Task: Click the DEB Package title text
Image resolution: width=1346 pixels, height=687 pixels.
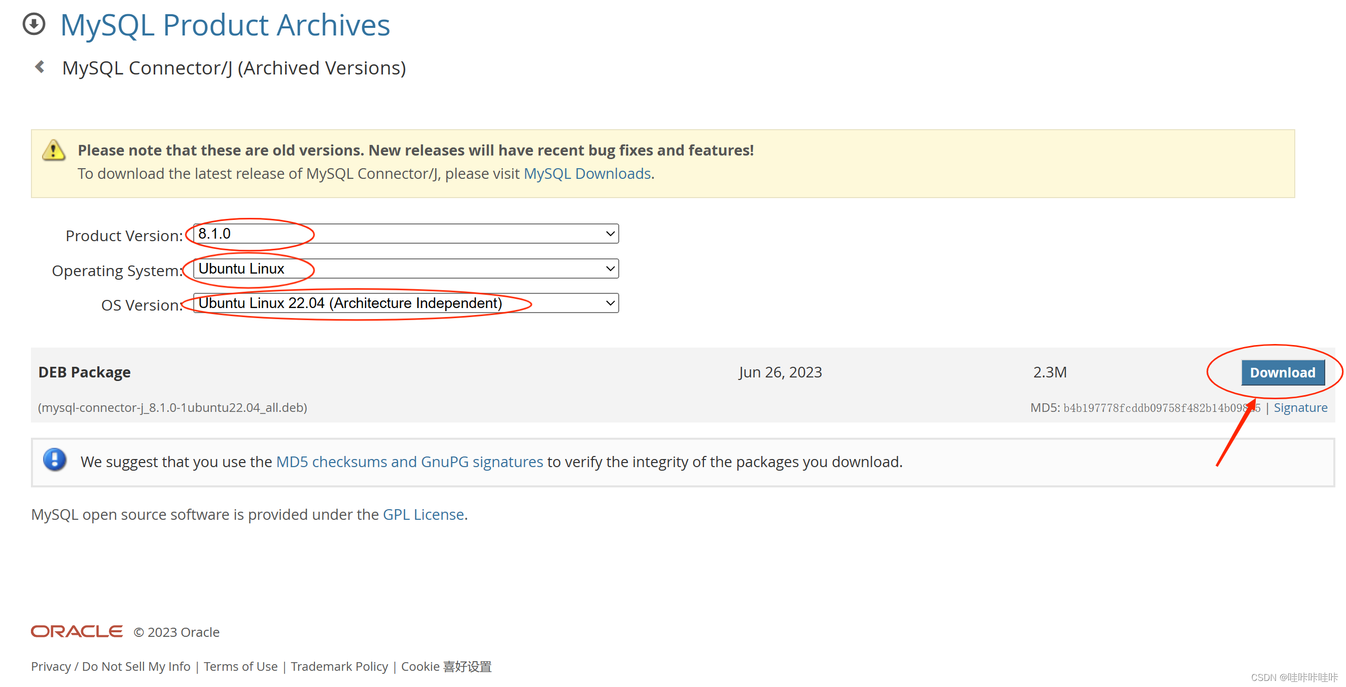Action: 84,372
